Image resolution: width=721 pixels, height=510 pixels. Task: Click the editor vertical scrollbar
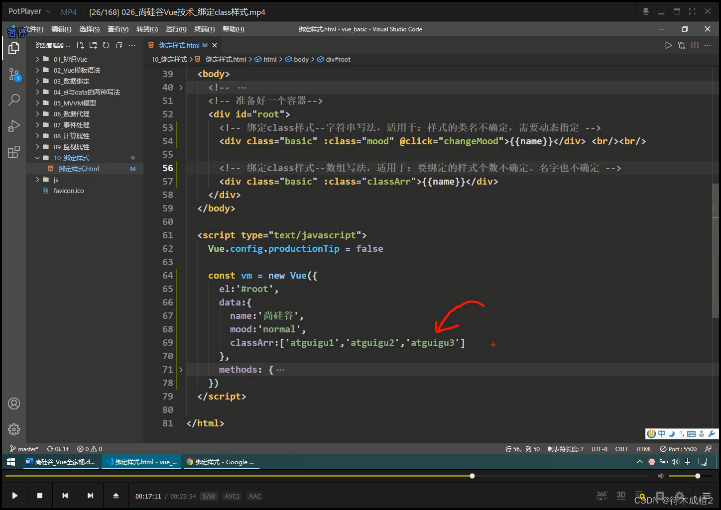coord(716,251)
